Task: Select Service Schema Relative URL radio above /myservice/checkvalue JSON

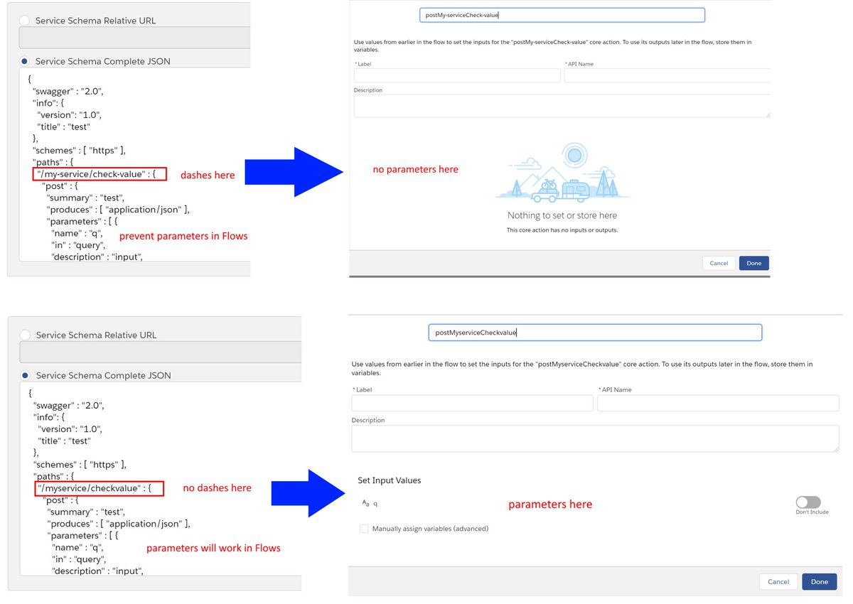Action: [26, 335]
